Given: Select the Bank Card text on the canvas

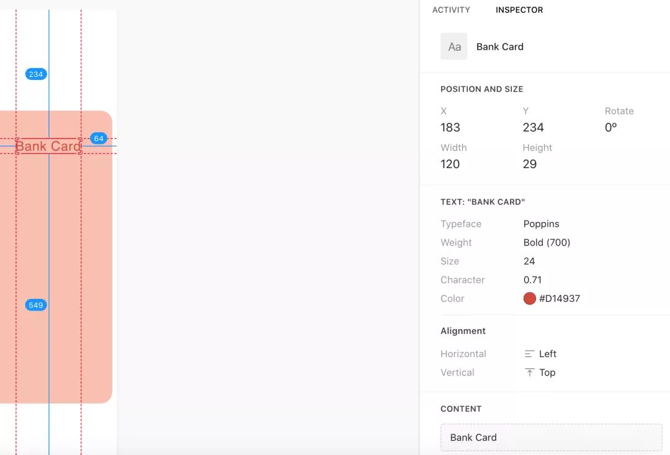Looking at the screenshot, I should (48, 146).
